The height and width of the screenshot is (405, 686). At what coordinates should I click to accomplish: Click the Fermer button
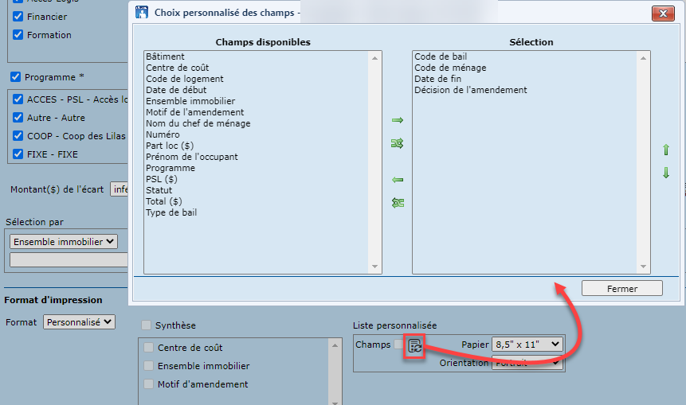(621, 288)
